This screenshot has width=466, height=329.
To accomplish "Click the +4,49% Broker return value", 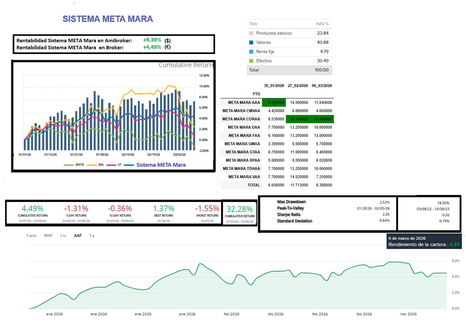I will click(152, 47).
